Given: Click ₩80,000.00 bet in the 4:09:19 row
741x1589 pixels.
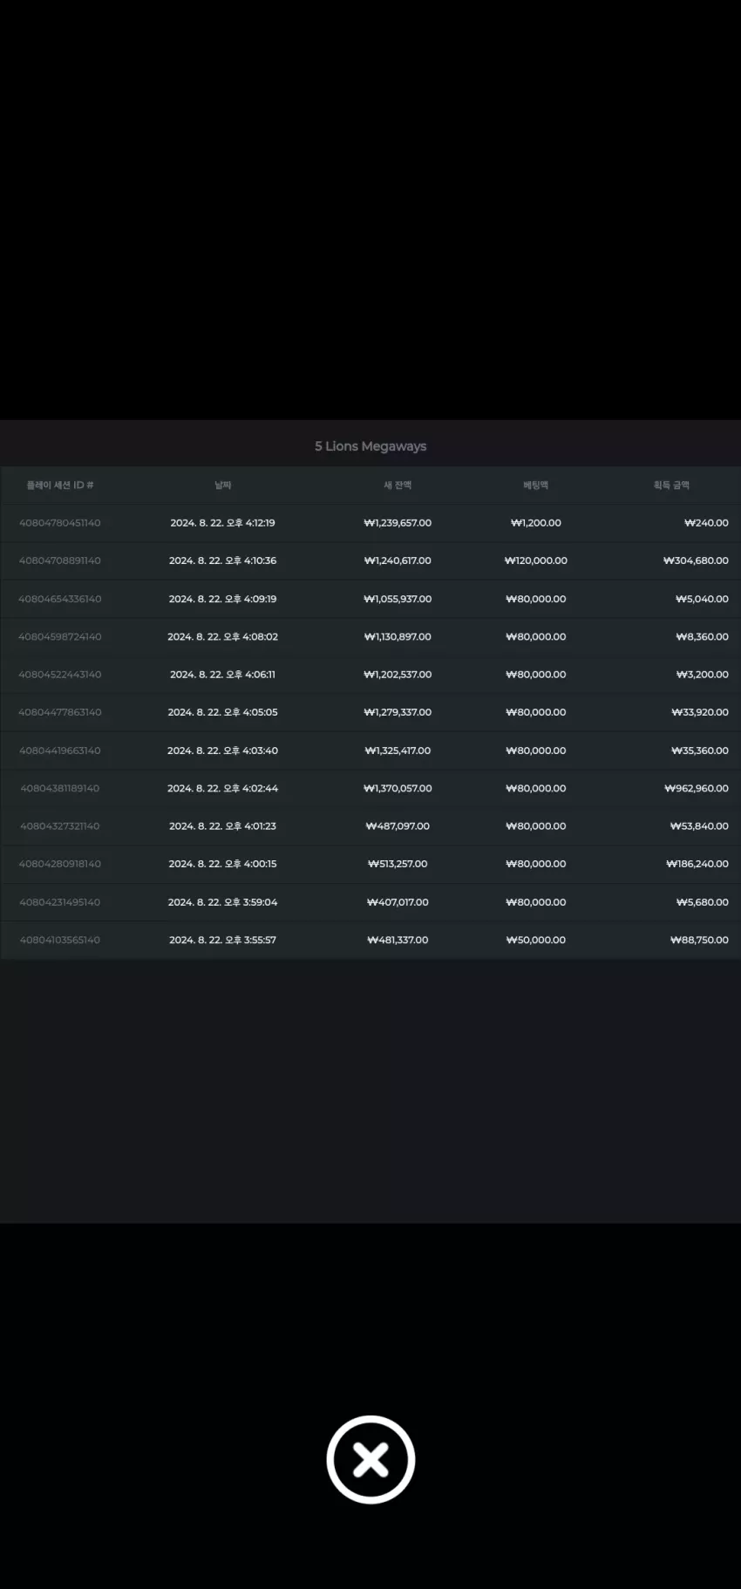Looking at the screenshot, I should pos(536,599).
